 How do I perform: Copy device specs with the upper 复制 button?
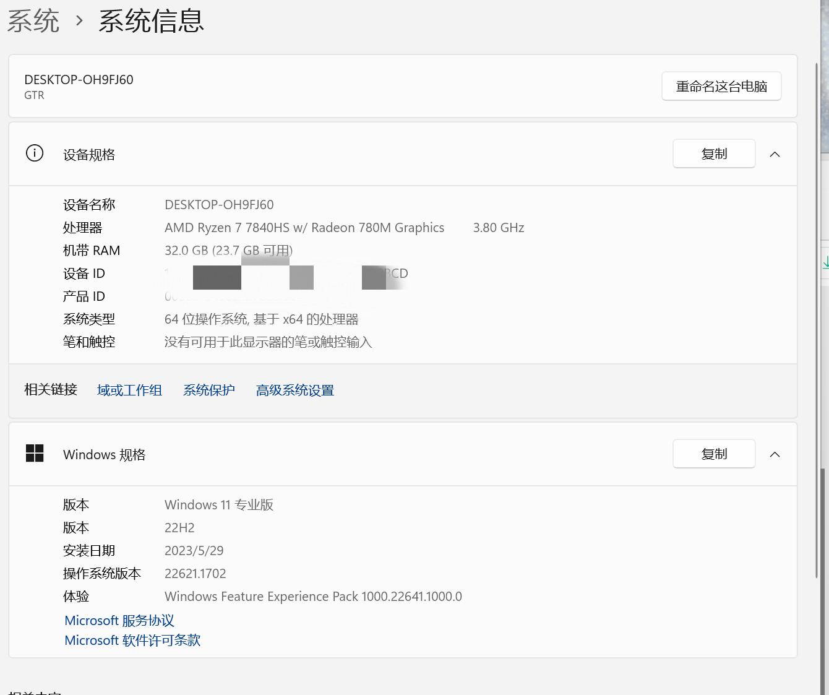coord(713,153)
